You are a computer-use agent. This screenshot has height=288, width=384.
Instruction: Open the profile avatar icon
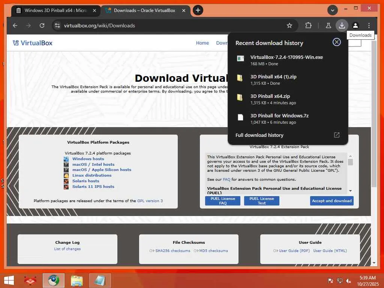click(x=355, y=25)
